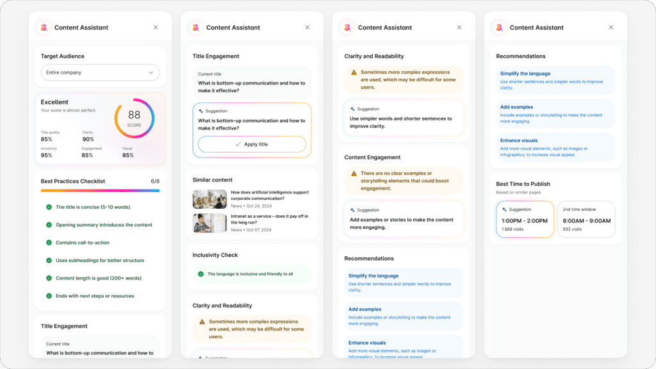Toggle 'Ends with next steps or resources' check
Screen dimensions: 656x369
[x=49, y=296]
